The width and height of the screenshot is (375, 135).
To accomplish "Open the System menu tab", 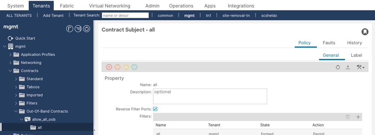I will (x=15, y=6).
